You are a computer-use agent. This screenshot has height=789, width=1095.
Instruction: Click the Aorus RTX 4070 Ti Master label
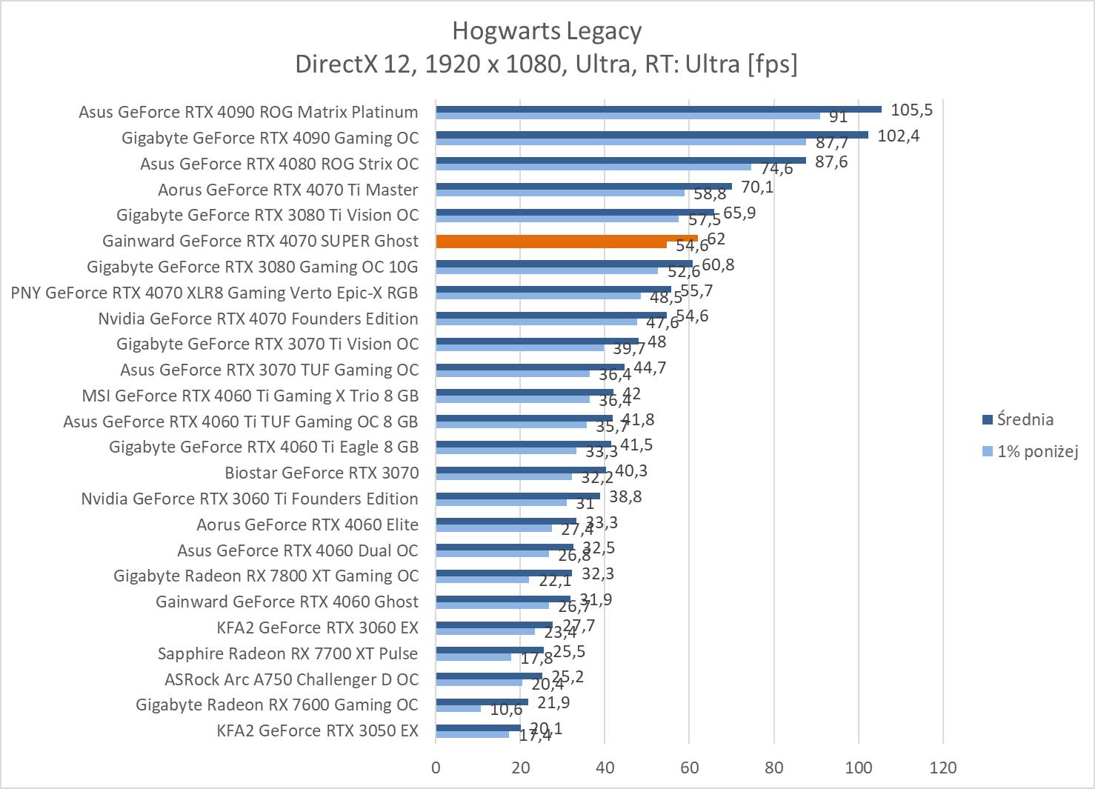pos(287,190)
